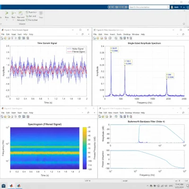Click the first MATLAB icon in taskbar
This screenshot has height=189, width=189.
11,186
